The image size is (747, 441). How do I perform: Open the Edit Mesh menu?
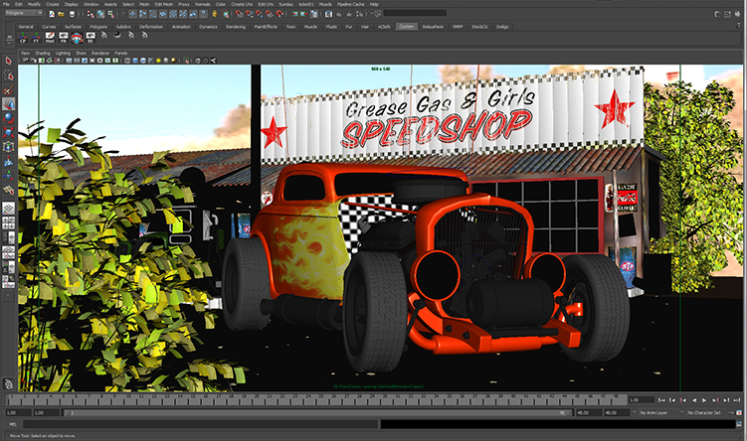pyautogui.click(x=164, y=4)
